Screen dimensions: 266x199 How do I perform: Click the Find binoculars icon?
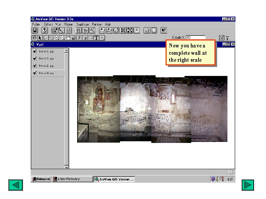(x=78, y=31)
